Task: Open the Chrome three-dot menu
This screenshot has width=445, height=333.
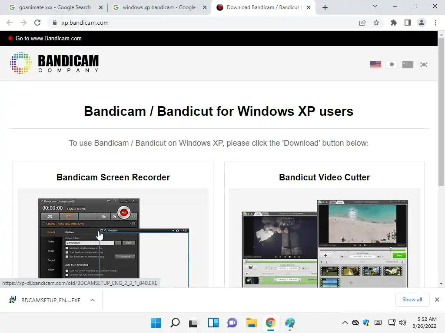Action: coord(435,23)
